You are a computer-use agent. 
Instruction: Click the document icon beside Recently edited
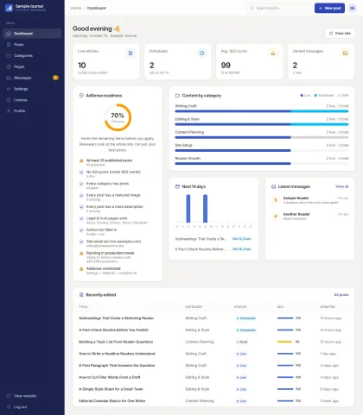coord(81,294)
